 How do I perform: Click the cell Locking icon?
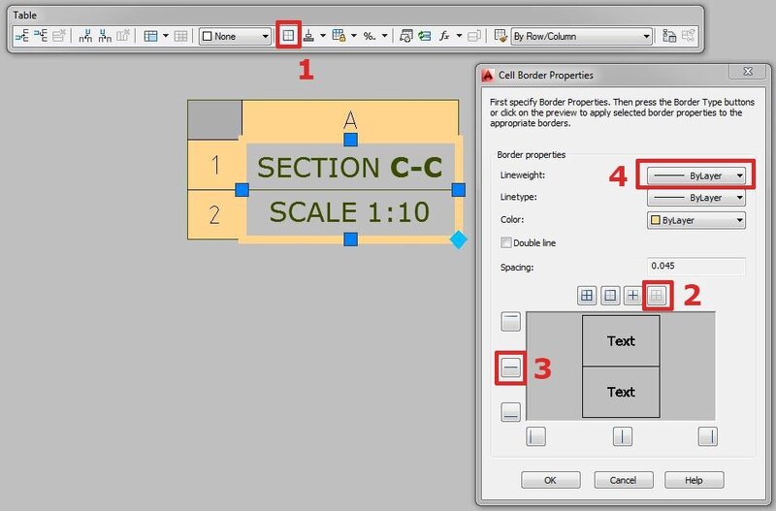[x=339, y=36]
